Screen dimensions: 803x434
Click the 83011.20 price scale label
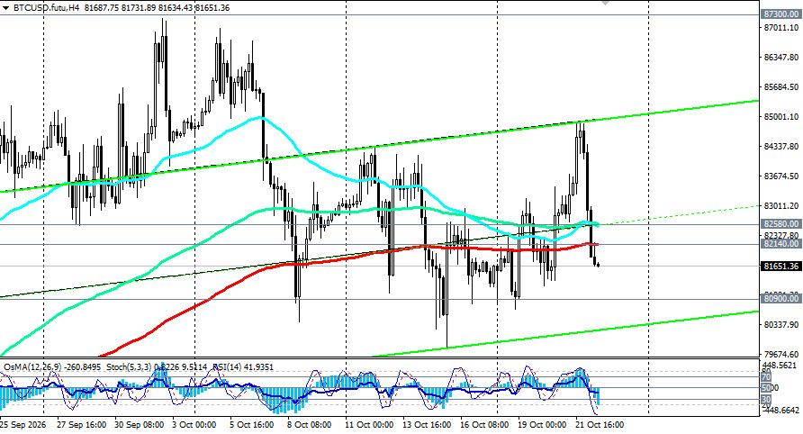click(x=781, y=206)
